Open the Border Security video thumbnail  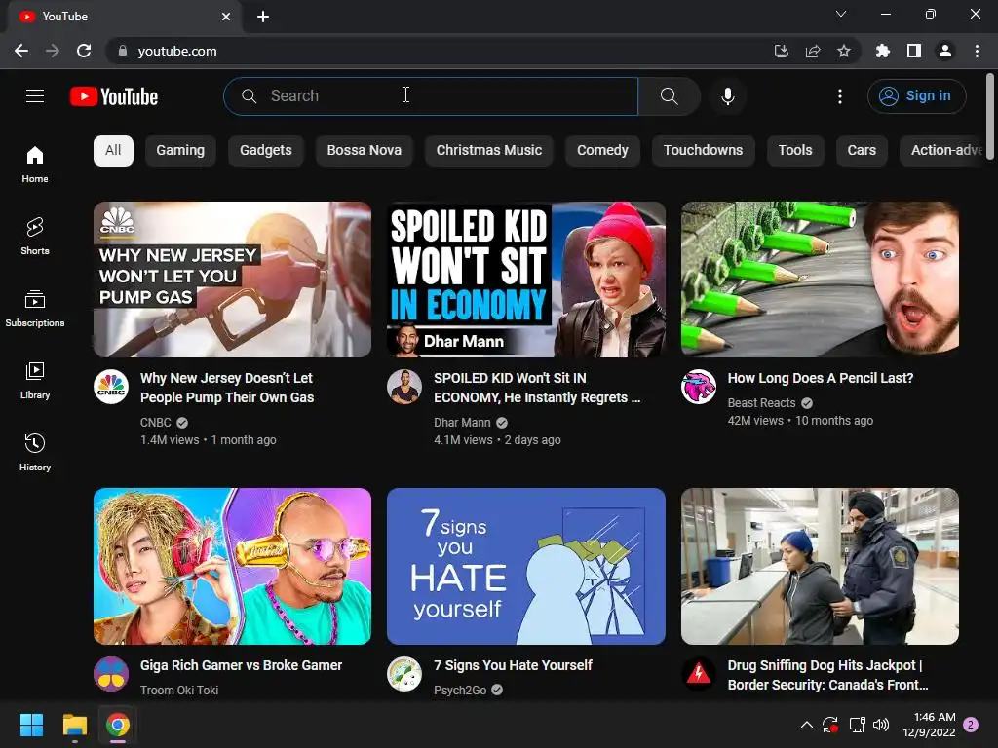click(x=820, y=566)
